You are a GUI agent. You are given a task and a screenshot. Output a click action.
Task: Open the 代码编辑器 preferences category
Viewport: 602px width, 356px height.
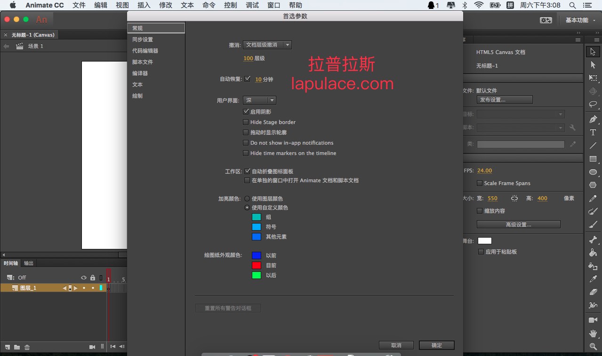145,51
